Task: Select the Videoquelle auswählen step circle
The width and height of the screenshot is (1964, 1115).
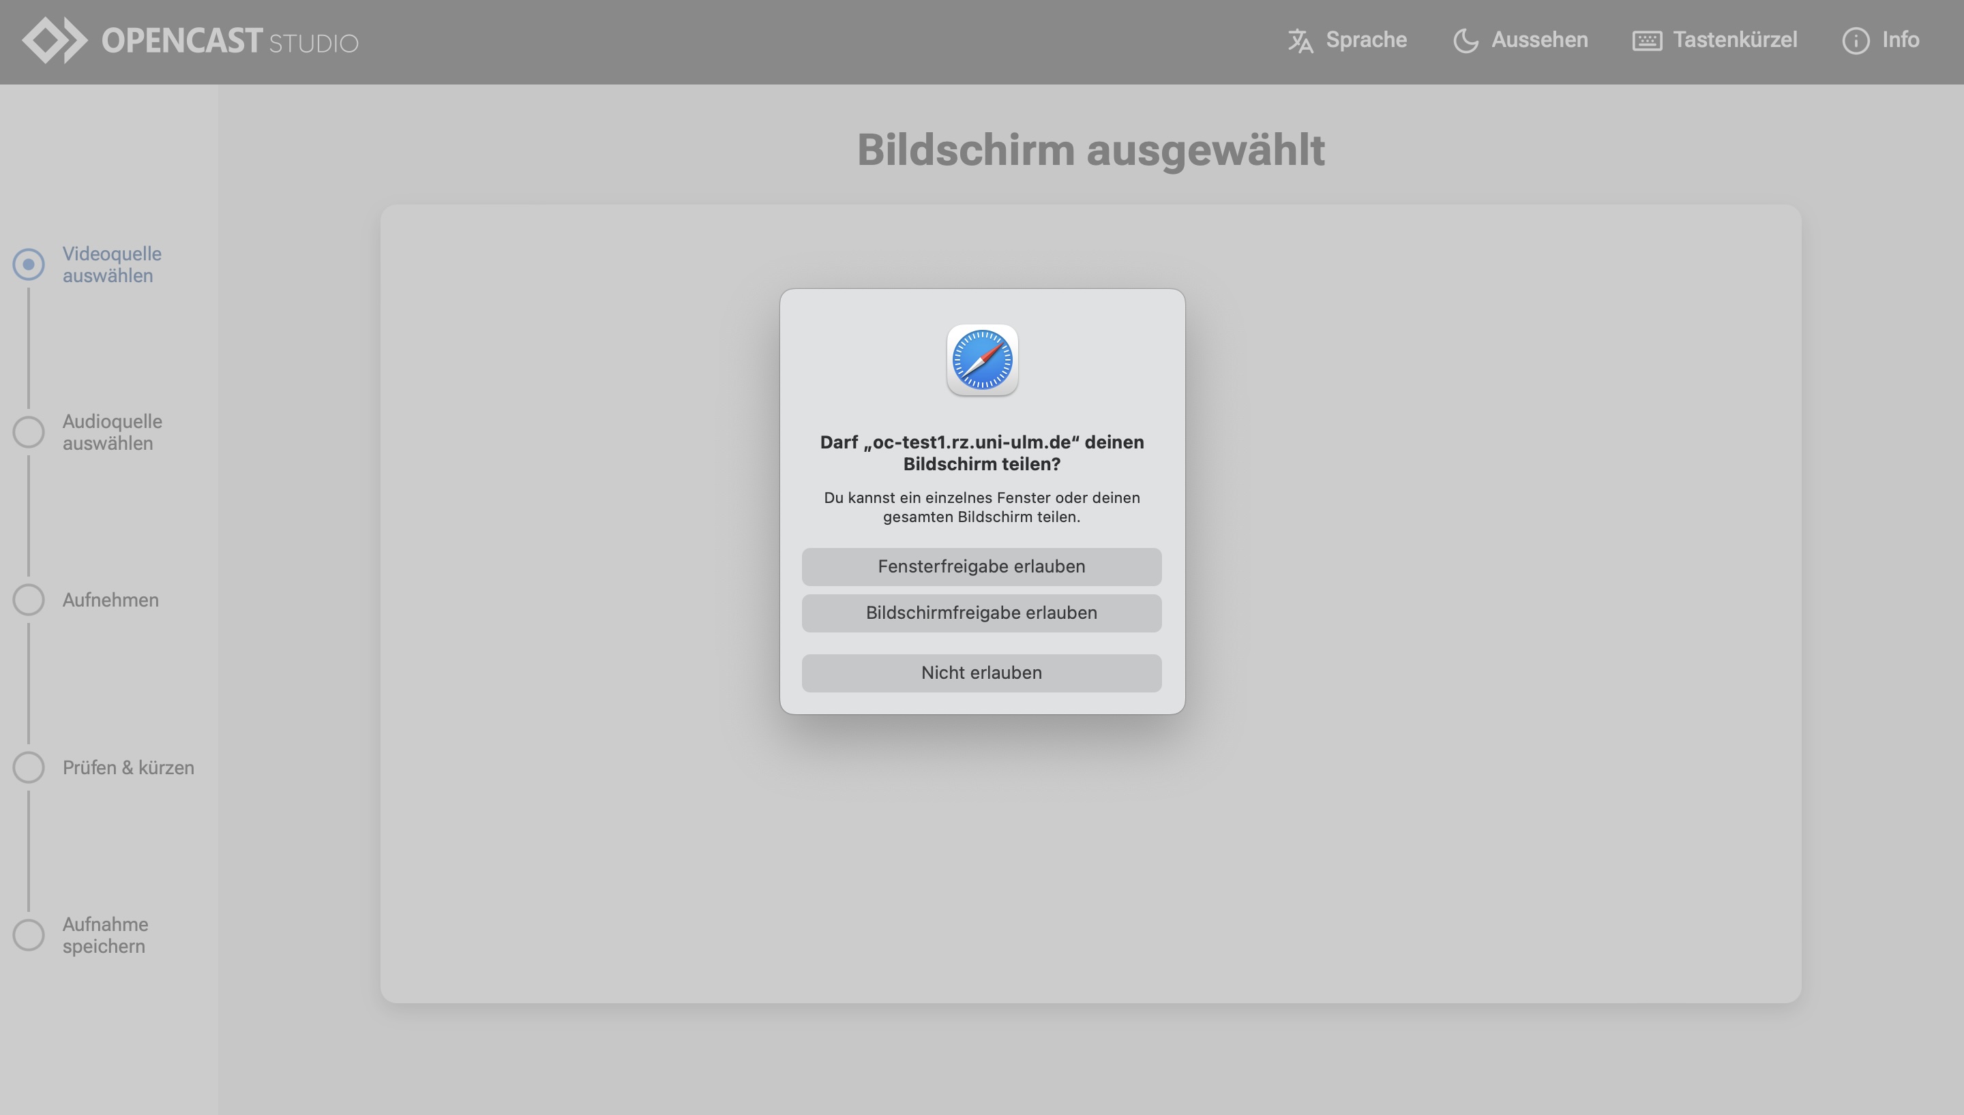Action: (x=29, y=264)
